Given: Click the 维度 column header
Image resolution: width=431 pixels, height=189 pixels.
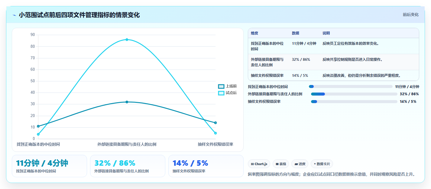Looking at the screenshot, I should pos(254,33).
